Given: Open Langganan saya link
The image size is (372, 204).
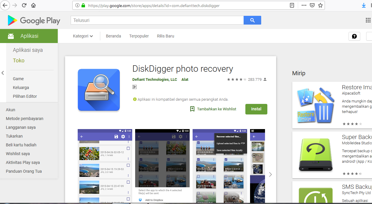Looking at the screenshot, I should 21,127.
